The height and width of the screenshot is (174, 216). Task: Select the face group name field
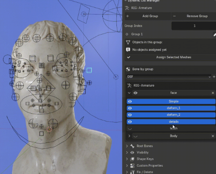174,93
